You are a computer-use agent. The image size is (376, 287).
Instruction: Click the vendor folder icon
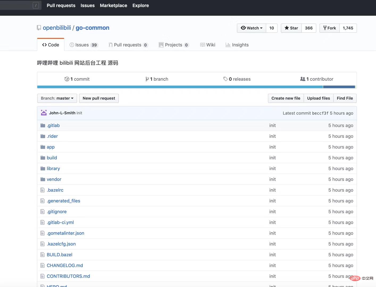coord(43,179)
